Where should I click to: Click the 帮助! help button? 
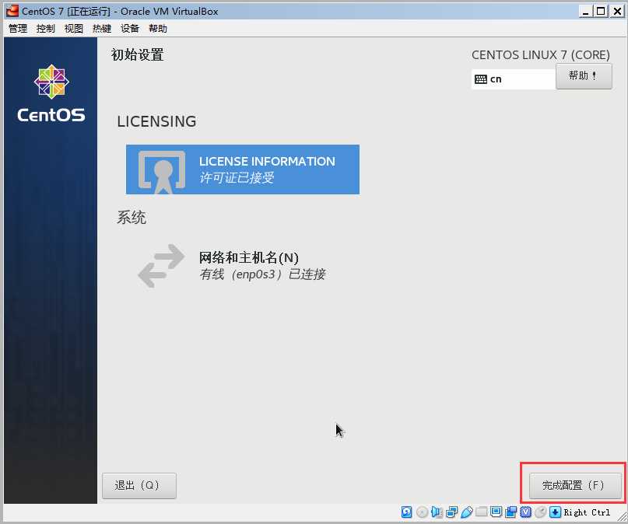(584, 76)
